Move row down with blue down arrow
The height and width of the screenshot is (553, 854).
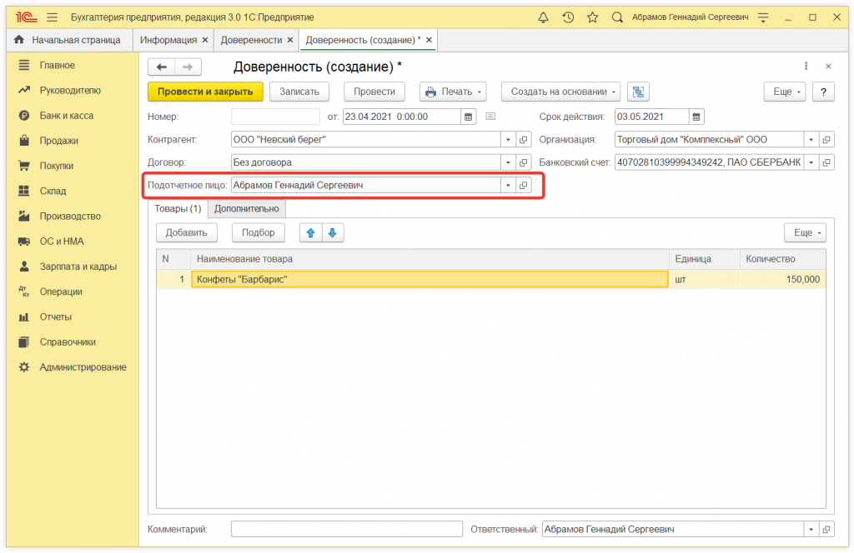tap(333, 233)
